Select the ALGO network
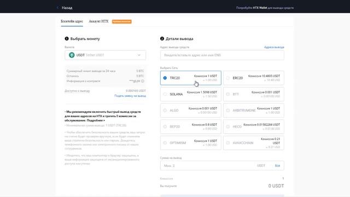Screen dimensions: 350x197 pyautogui.click(x=191, y=111)
